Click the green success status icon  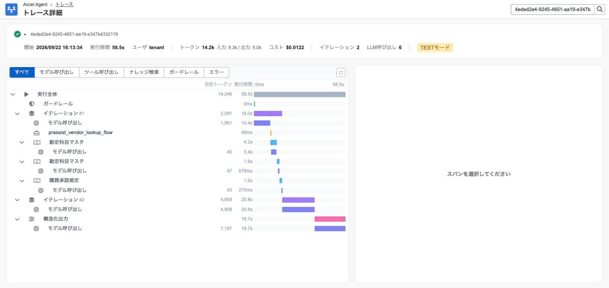click(17, 34)
